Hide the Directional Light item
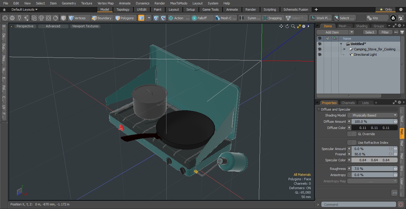This screenshot has height=209, width=406. click(320, 55)
